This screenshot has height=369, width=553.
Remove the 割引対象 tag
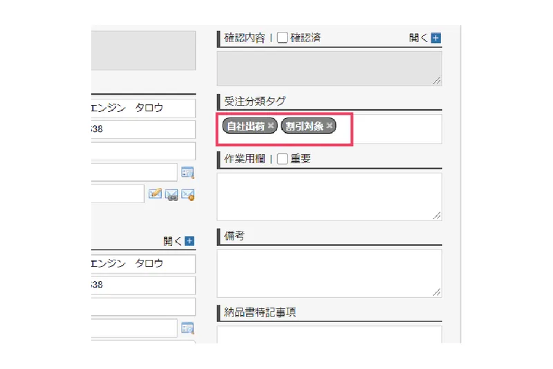[x=330, y=126]
